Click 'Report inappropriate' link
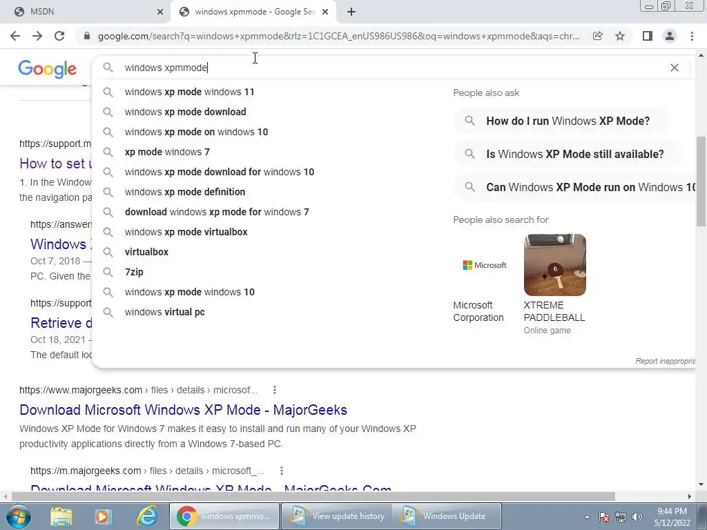This screenshot has height=530, width=707. pos(665,361)
